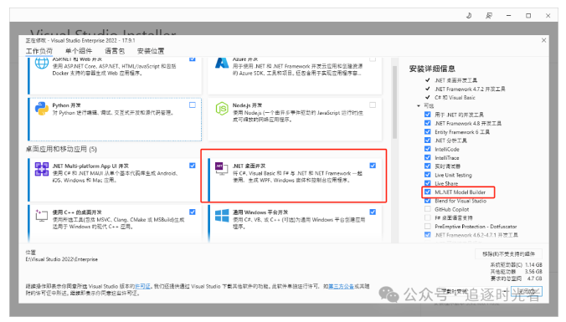Screen dimensions: 566x322
Task: Click the Node.js hexagon icon
Action: (222, 109)
